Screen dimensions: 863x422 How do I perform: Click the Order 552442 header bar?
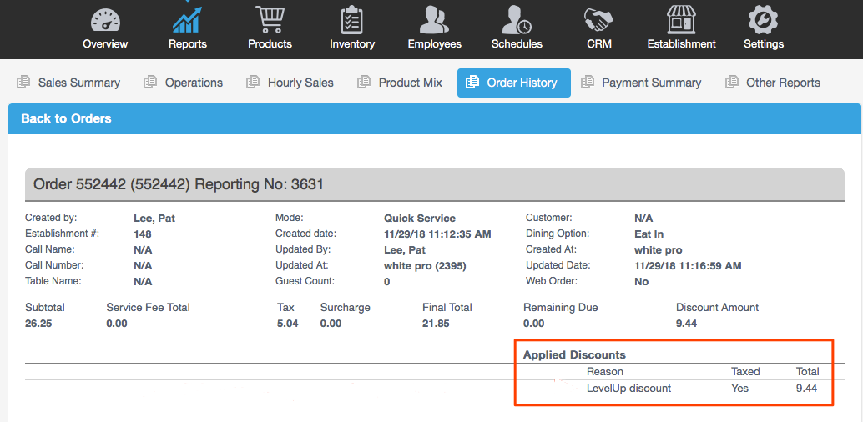tap(434, 184)
